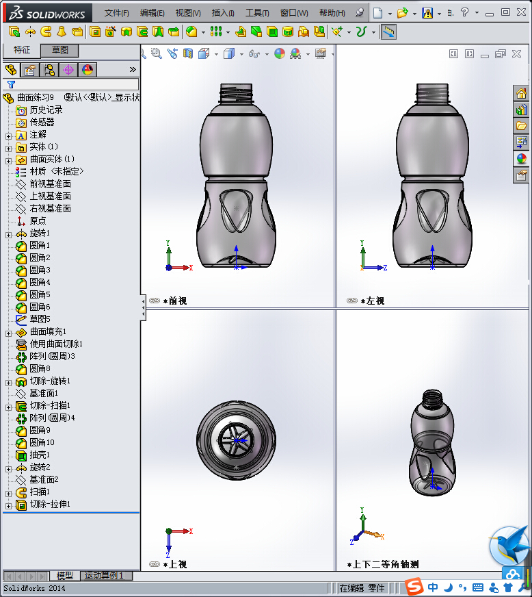The height and width of the screenshot is (597, 532).
Task: Switch to the 运动算例1 tab
Action: point(106,575)
